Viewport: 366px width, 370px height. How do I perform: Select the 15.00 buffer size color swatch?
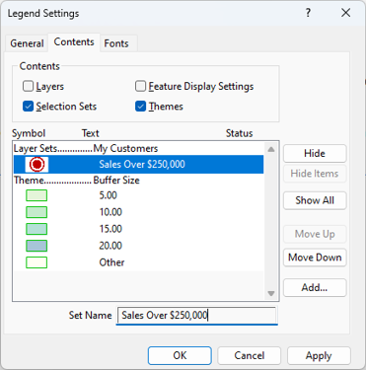[x=37, y=229]
